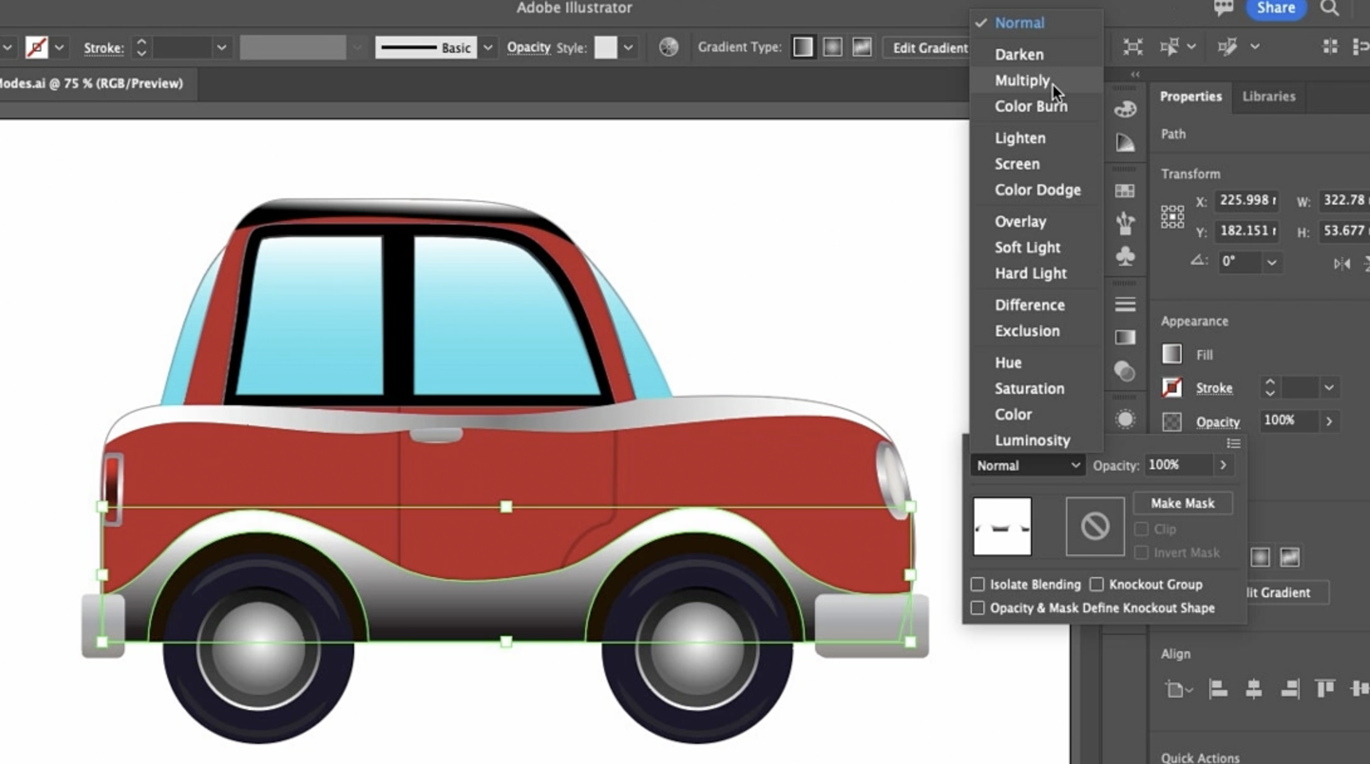Viewport: 1370px width, 764px height.
Task: Switch to the Libraries tab
Action: tap(1268, 97)
